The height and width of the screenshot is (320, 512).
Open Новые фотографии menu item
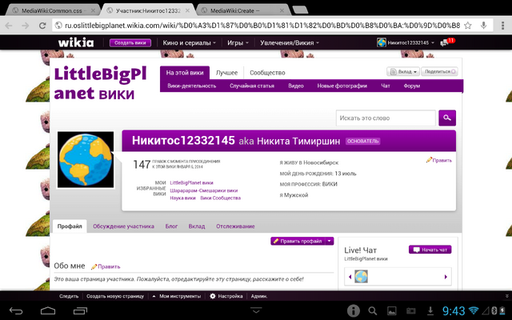342,86
